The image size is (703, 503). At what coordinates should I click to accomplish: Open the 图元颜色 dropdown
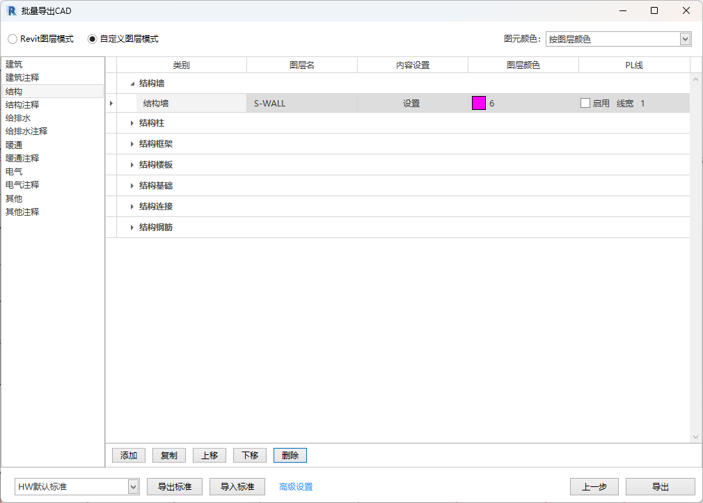pyautogui.click(x=685, y=39)
